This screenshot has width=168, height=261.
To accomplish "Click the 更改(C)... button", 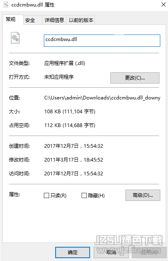I will pyautogui.click(x=135, y=78).
